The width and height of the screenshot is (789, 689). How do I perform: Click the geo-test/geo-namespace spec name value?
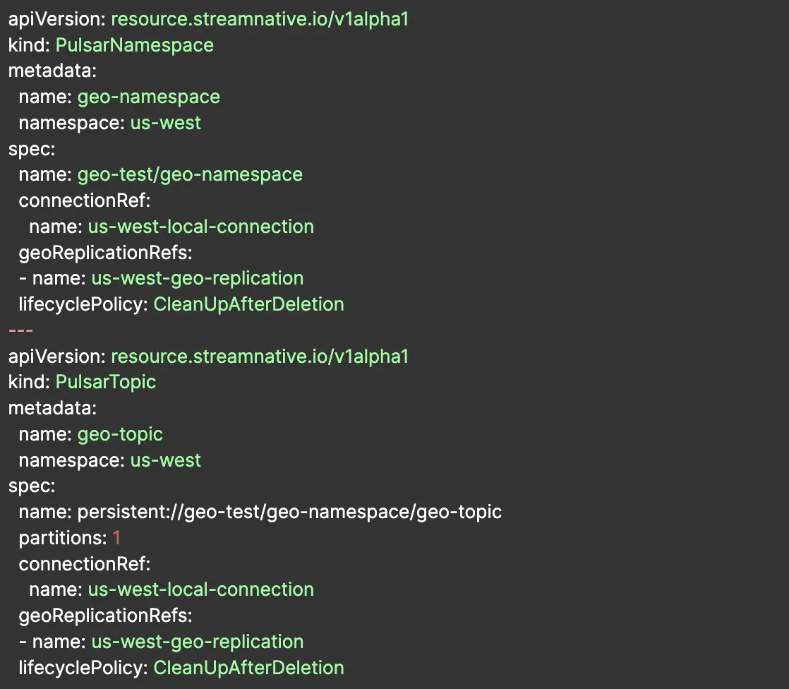click(190, 174)
